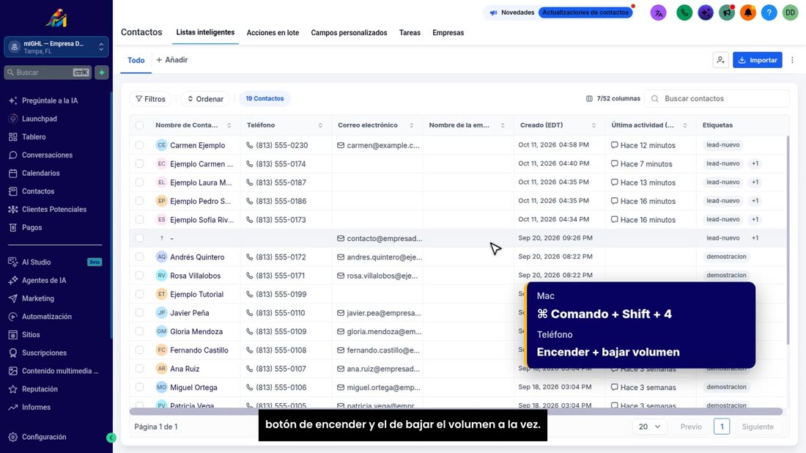806x453 pixels.
Task: Tick the checkbox for Rosa Villalobos
Action: tap(139, 275)
